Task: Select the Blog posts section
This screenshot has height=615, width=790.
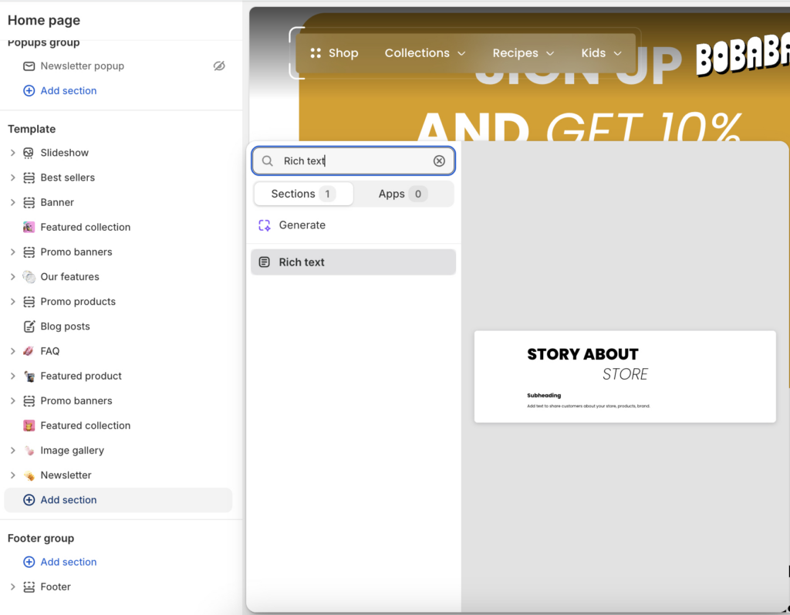Action: point(118,326)
